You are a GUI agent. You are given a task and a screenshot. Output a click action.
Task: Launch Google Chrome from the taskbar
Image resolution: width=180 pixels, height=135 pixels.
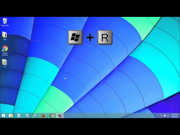[x=51, y=115]
